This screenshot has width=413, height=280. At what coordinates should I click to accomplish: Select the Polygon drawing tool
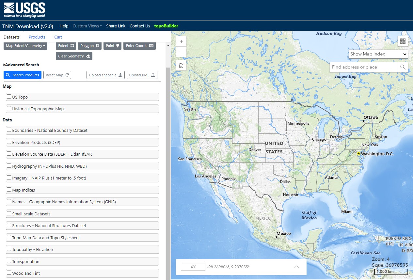(90, 46)
